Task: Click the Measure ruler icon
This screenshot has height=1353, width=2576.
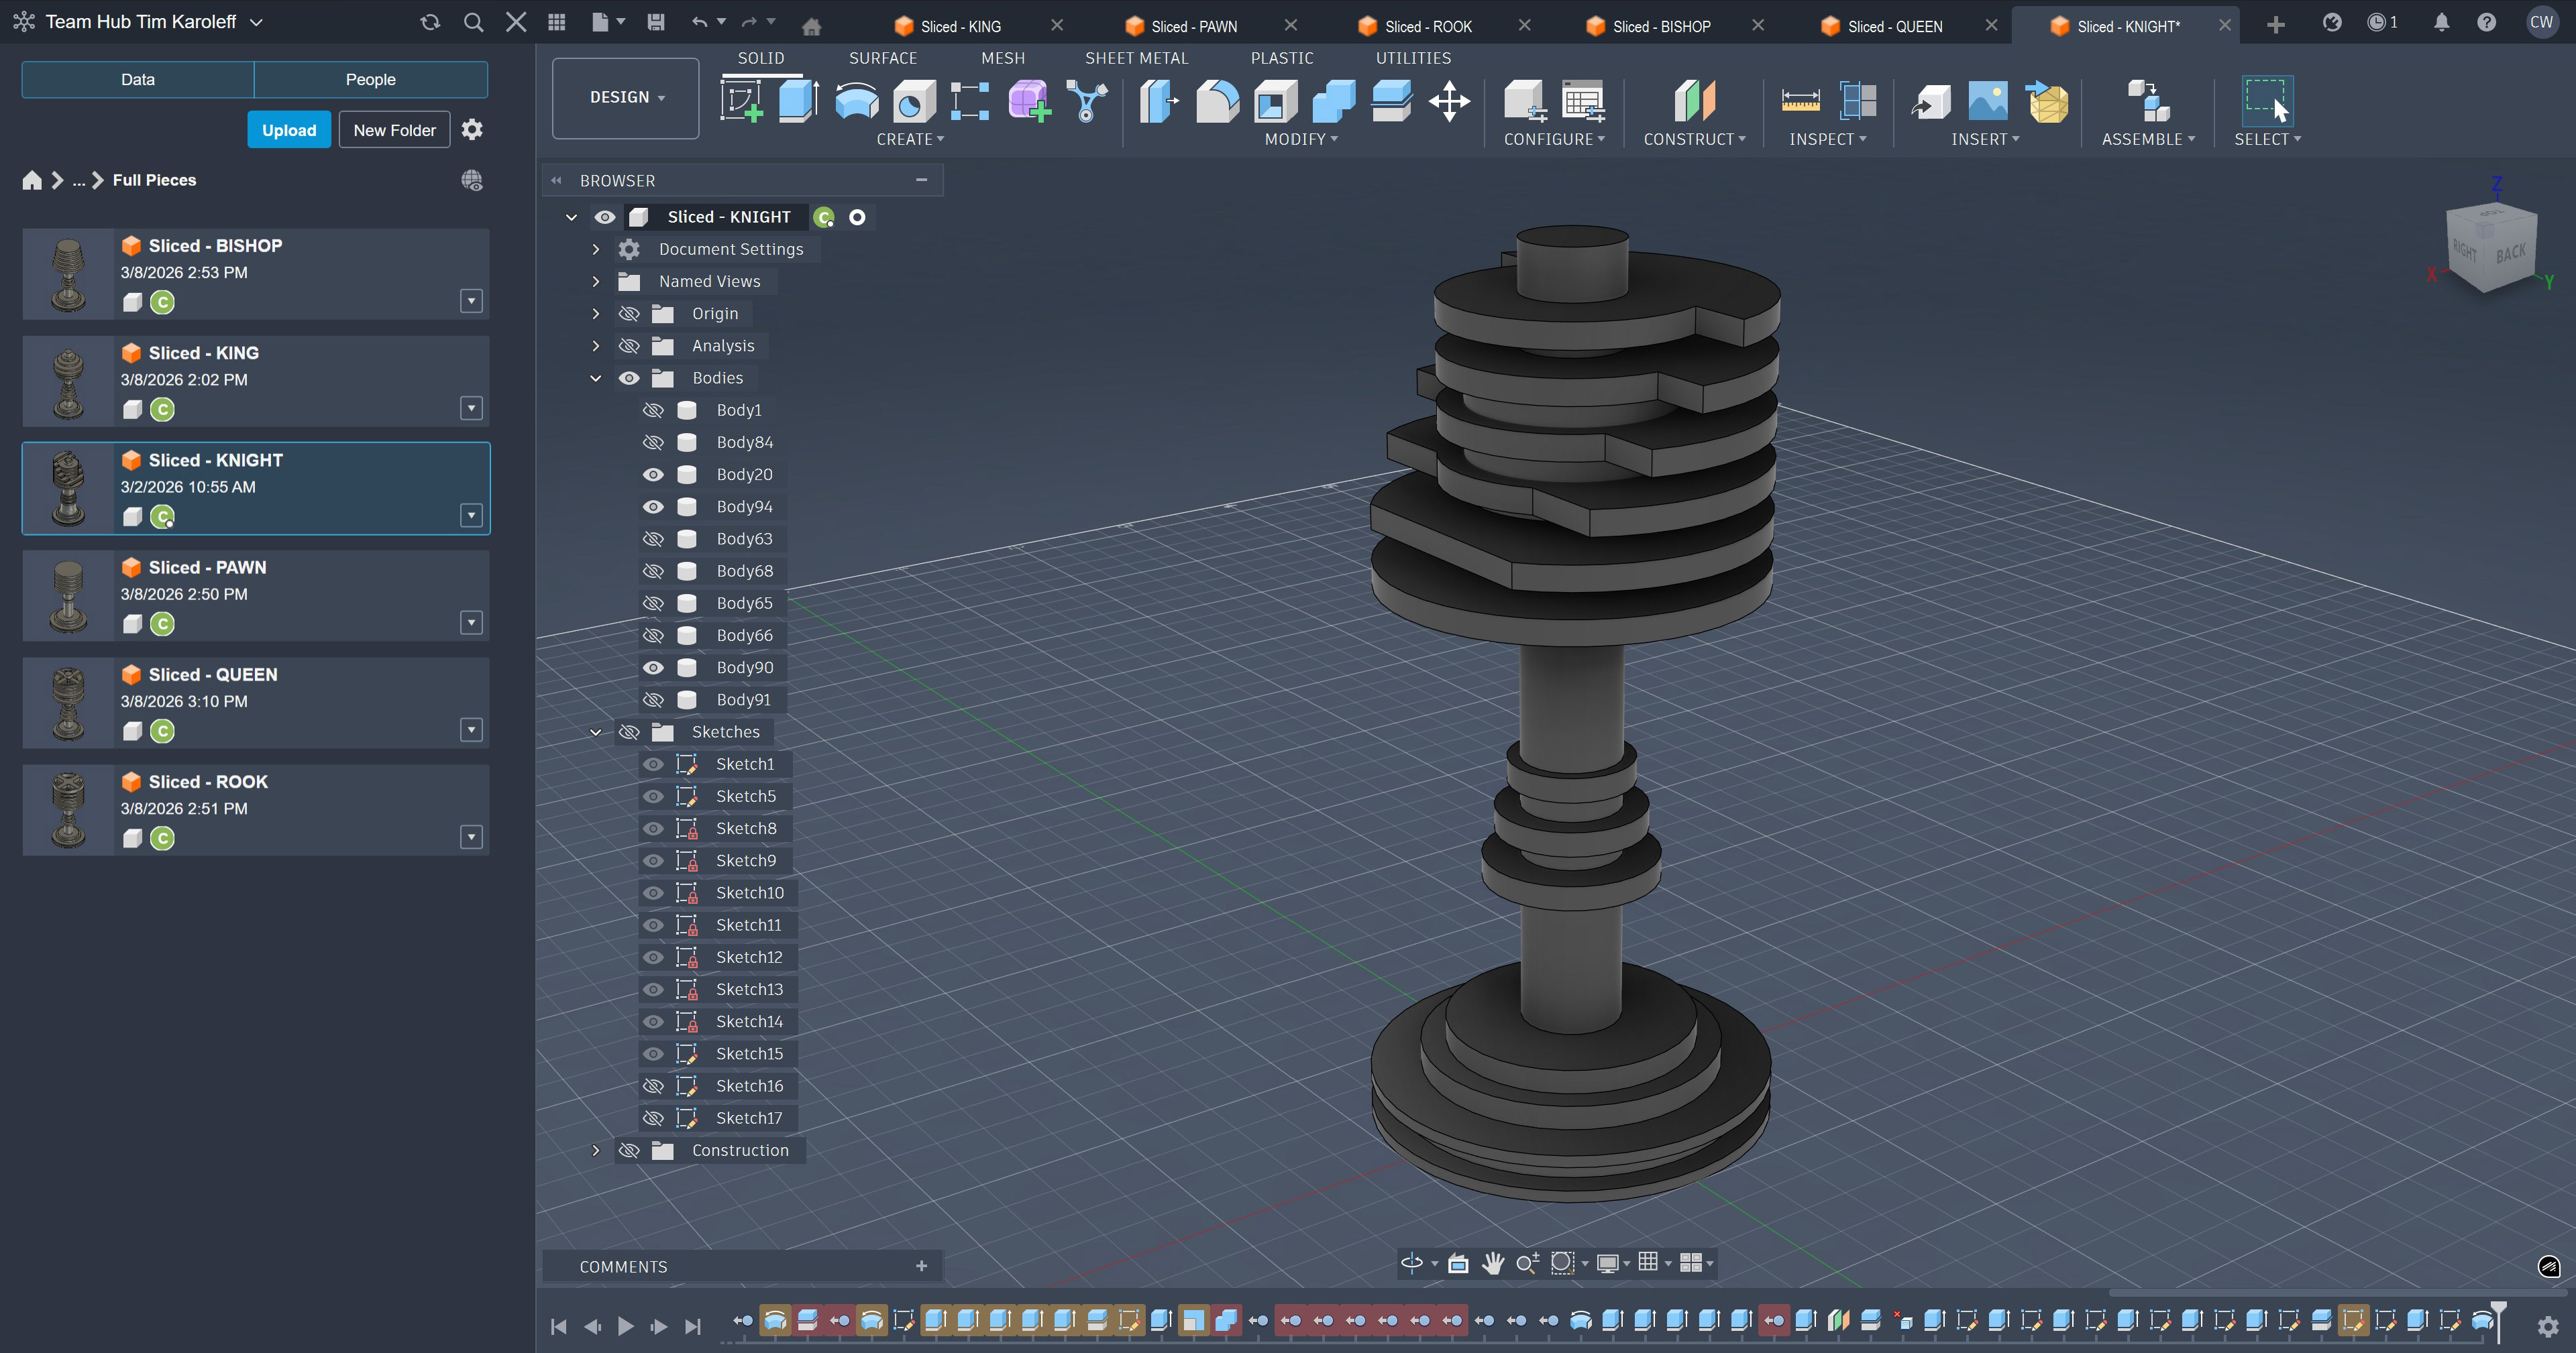Action: [1800, 101]
